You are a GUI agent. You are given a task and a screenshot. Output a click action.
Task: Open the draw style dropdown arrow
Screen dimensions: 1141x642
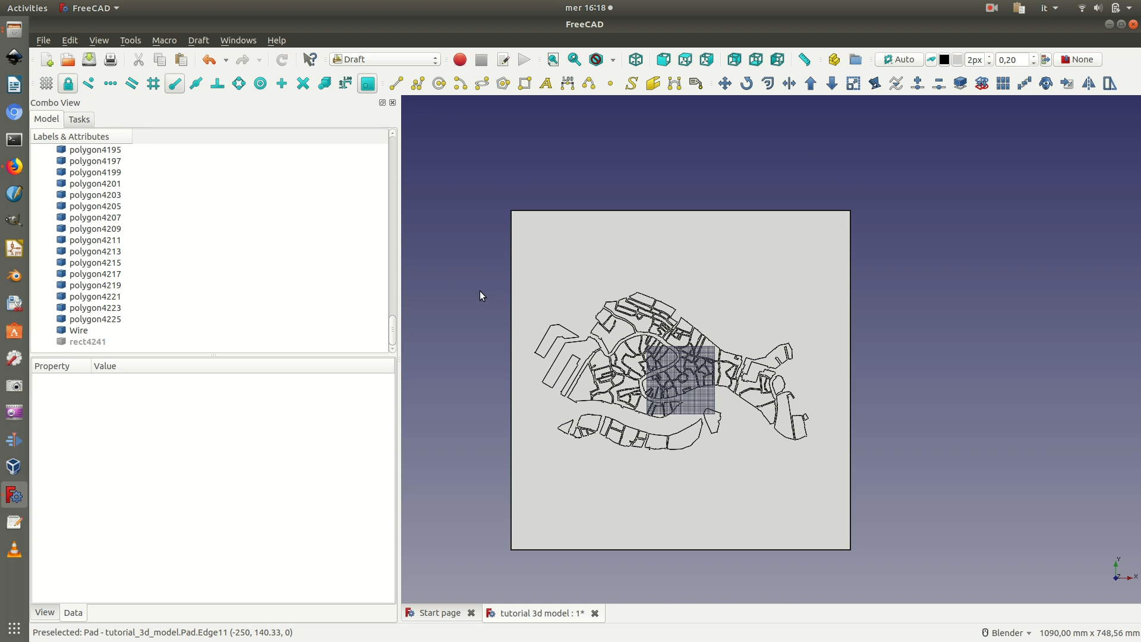pos(613,60)
